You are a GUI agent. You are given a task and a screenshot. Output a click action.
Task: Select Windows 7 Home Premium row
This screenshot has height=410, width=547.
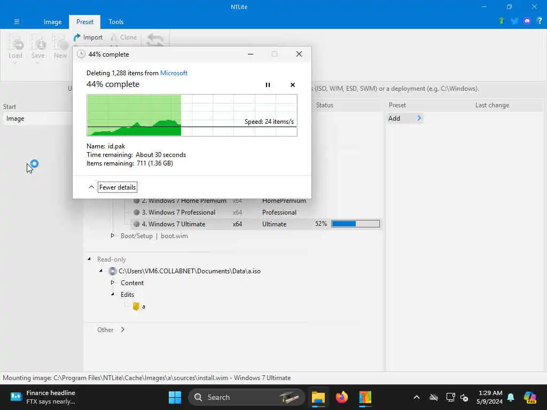[x=184, y=201]
